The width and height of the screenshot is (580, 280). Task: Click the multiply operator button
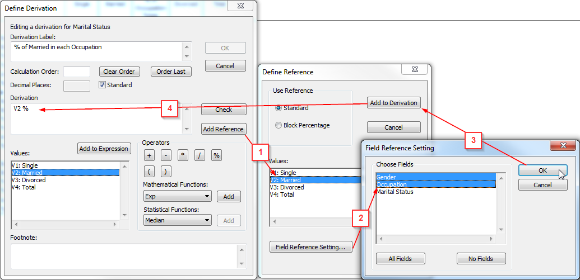[183, 155]
